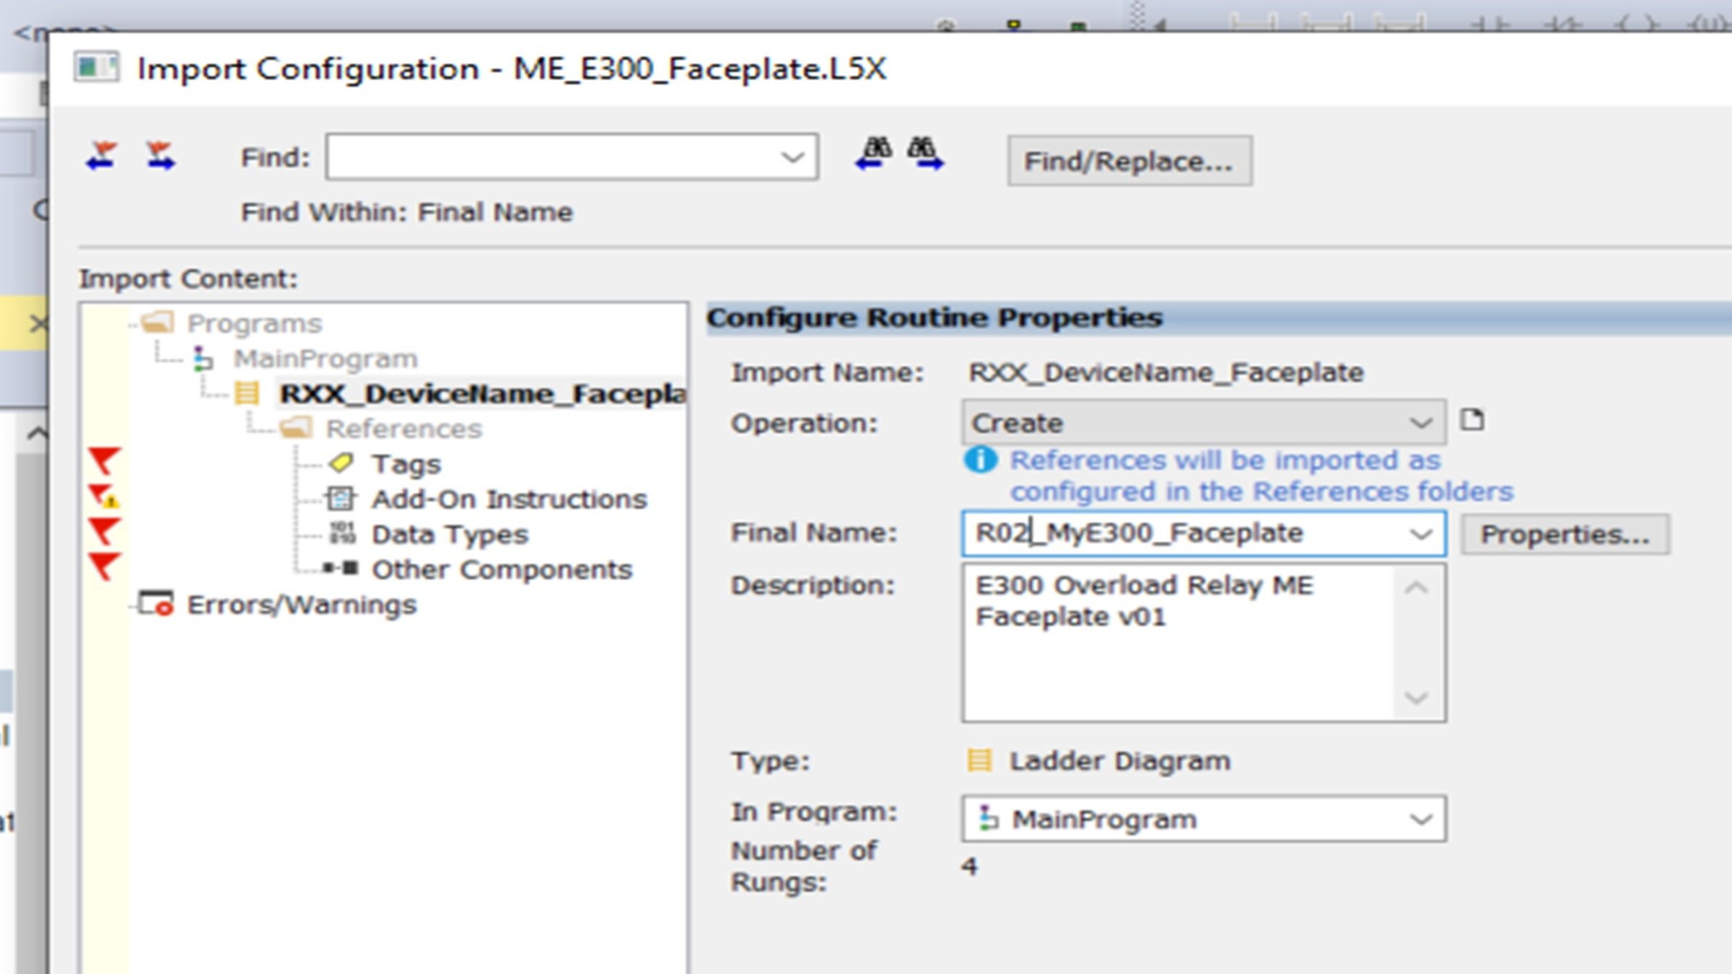Image resolution: width=1732 pixels, height=974 pixels.
Task: Click the copy/paste document icon beside Operation
Action: coord(1470,418)
